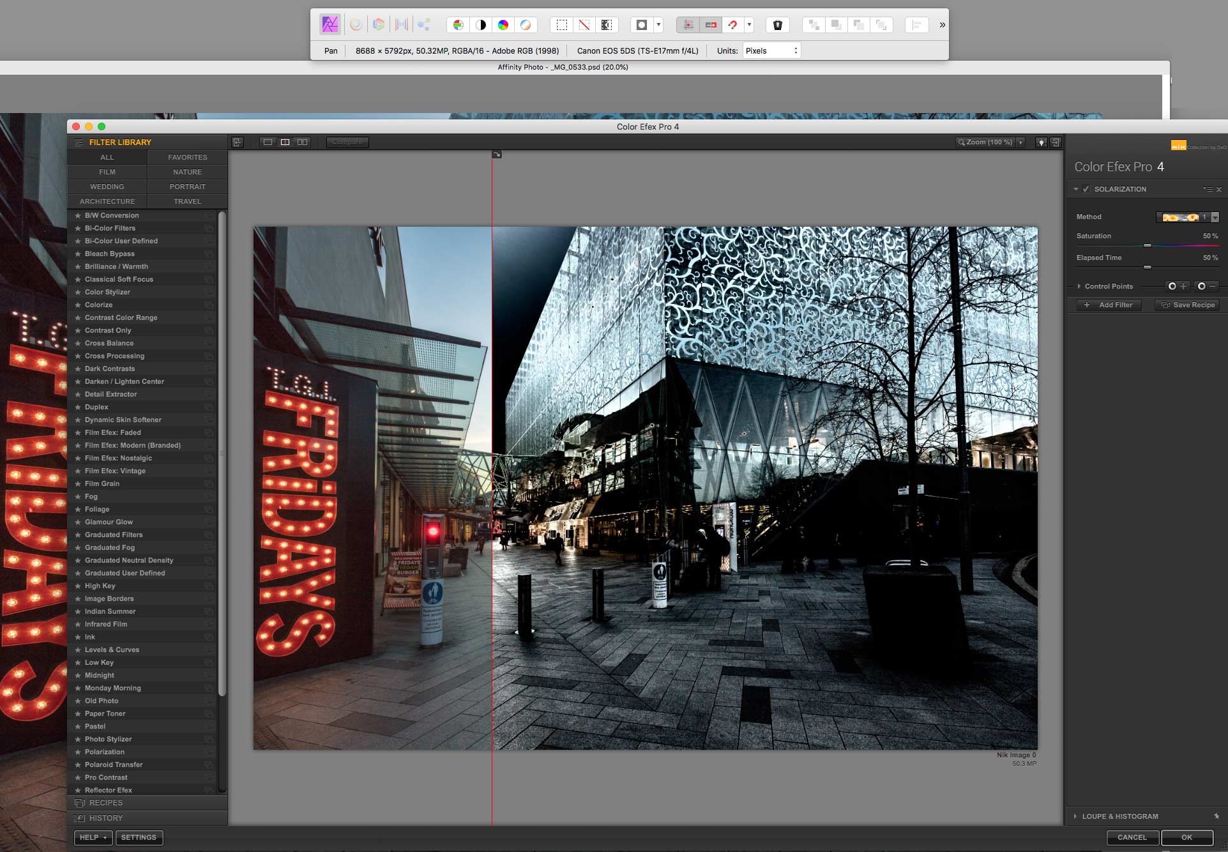Click the Filter Library list icon
The height and width of the screenshot is (852, 1228).
(79, 142)
